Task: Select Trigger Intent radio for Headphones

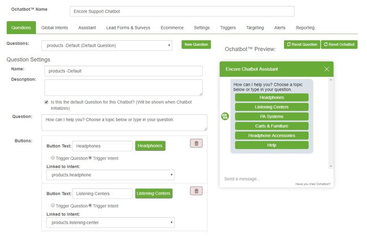Action: point(90,158)
